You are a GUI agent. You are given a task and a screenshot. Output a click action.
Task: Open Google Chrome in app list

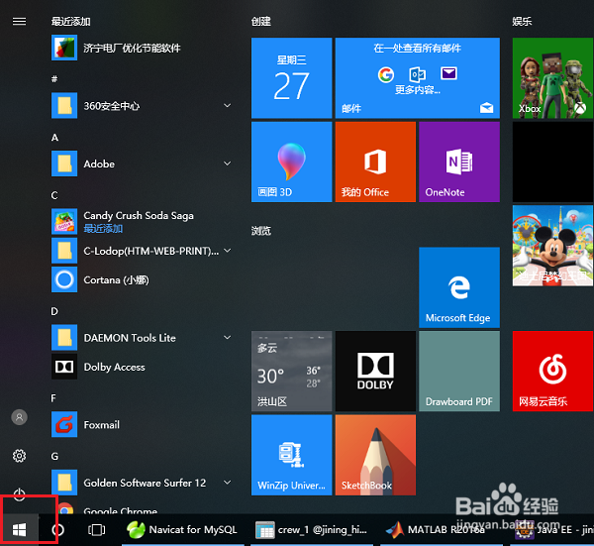(x=141, y=508)
